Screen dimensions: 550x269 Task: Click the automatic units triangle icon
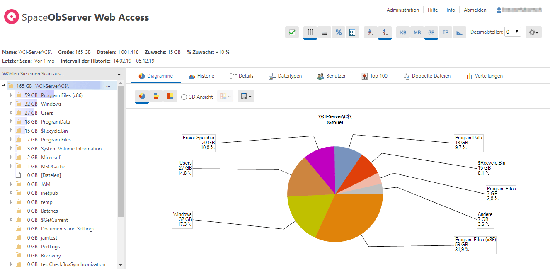pos(459,32)
